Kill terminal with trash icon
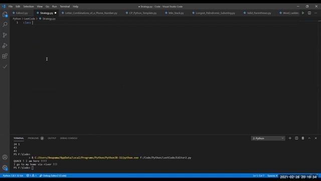 click(303, 138)
